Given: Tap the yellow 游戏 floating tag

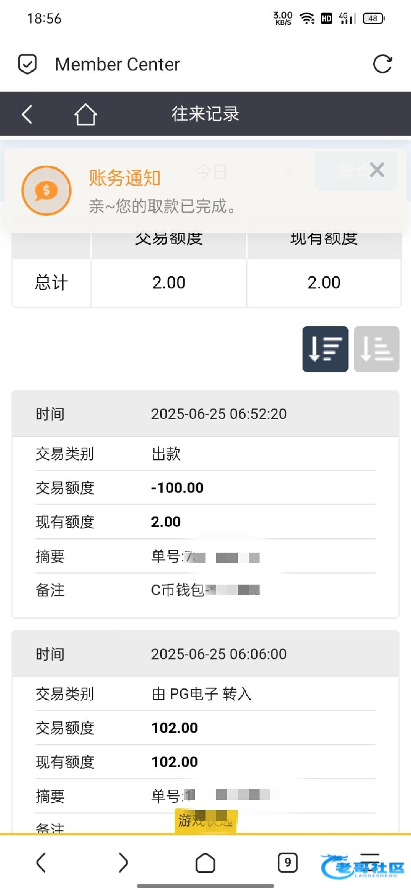Looking at the screenshot, I should click(x=205, y=820).
